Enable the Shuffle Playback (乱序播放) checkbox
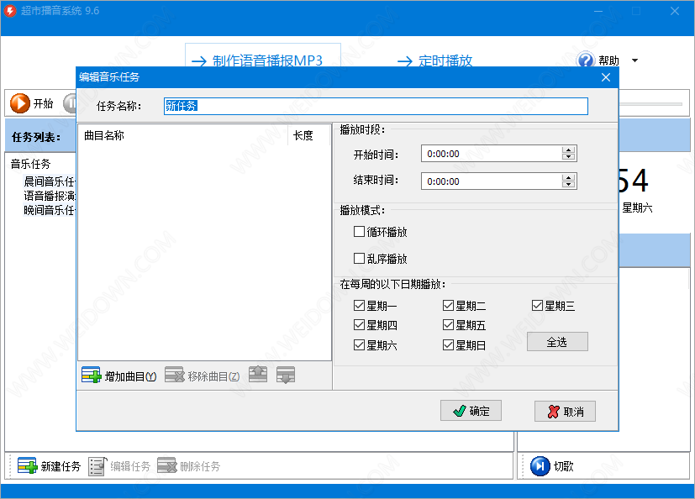 (360, 259)
